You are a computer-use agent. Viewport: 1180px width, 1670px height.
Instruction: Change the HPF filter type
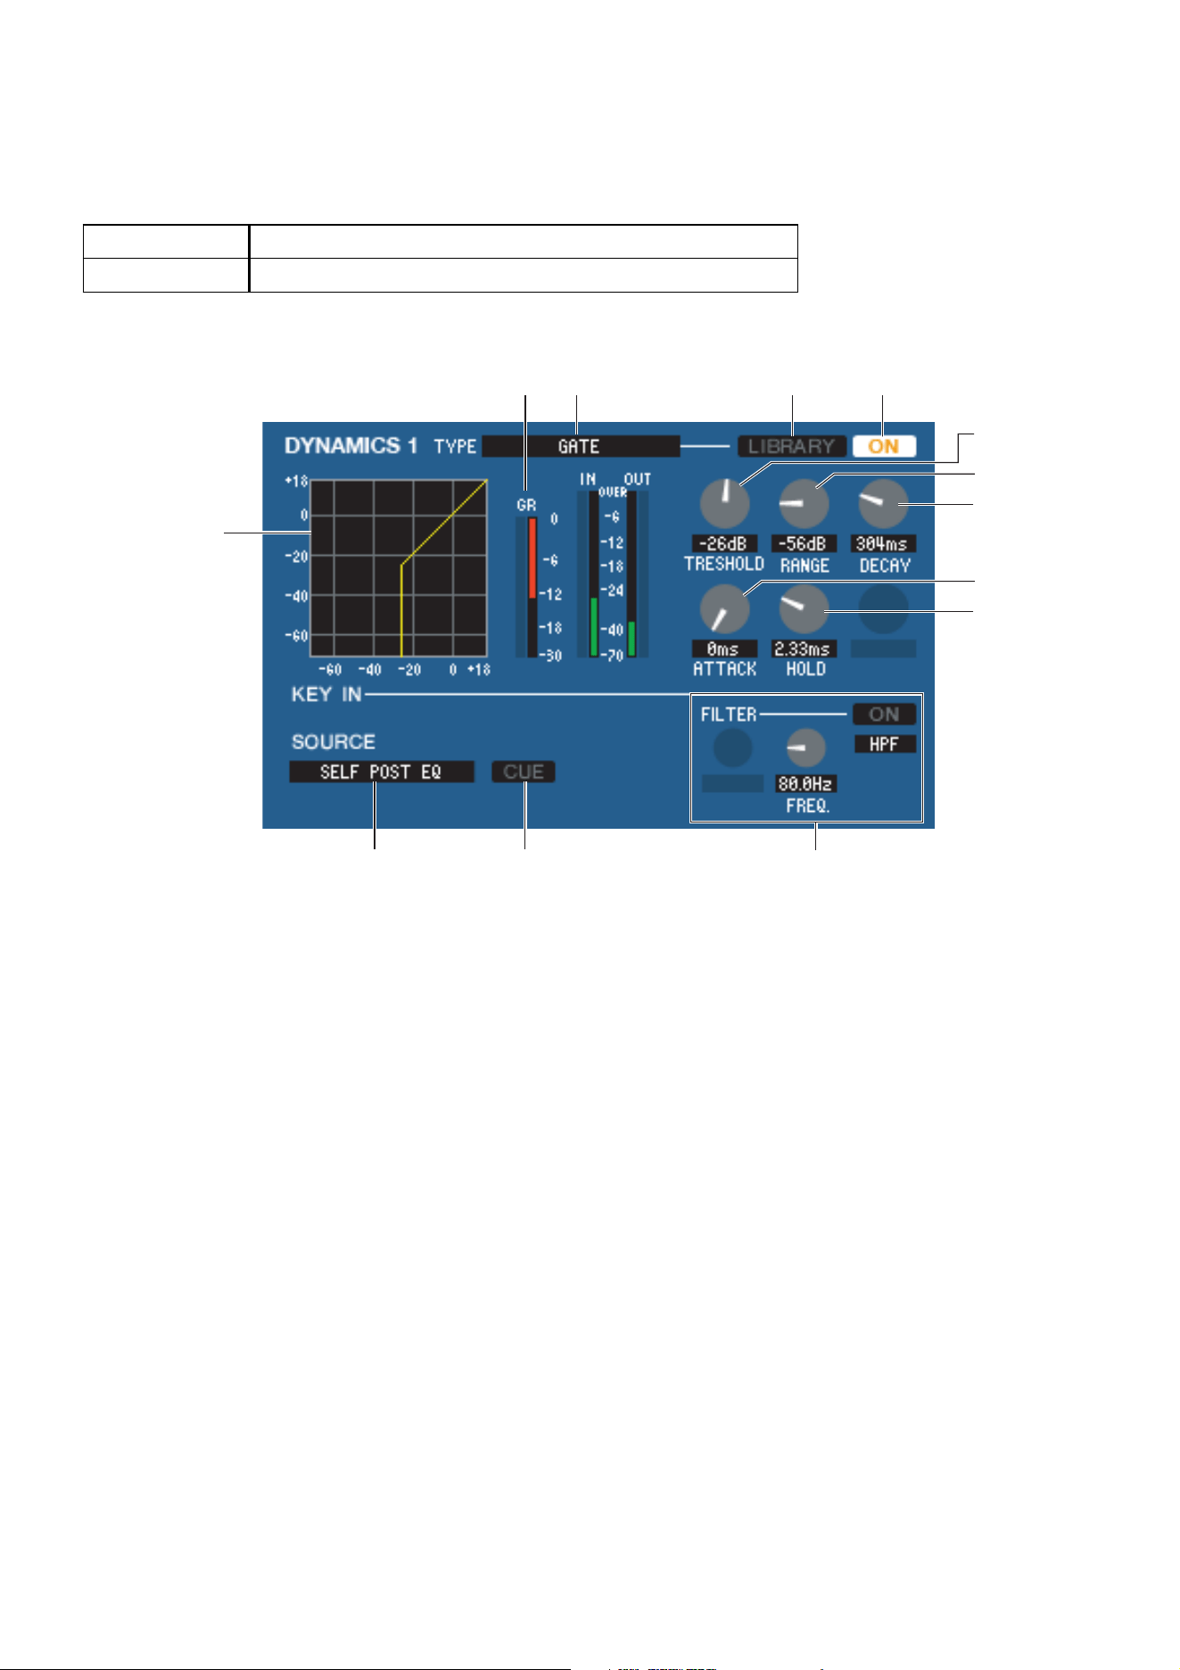[885, 743]
